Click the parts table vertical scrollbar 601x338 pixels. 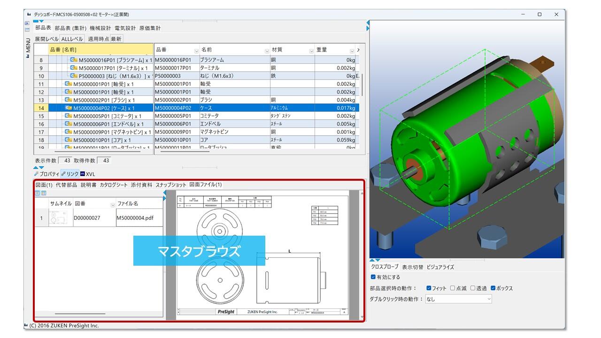coord(362,84)
